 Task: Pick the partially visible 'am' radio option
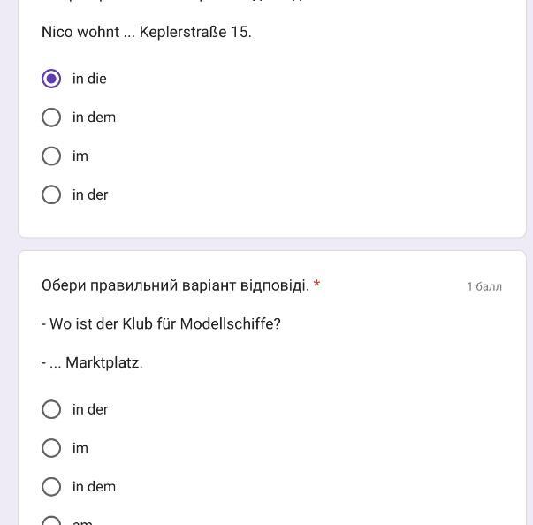point(51,521)
